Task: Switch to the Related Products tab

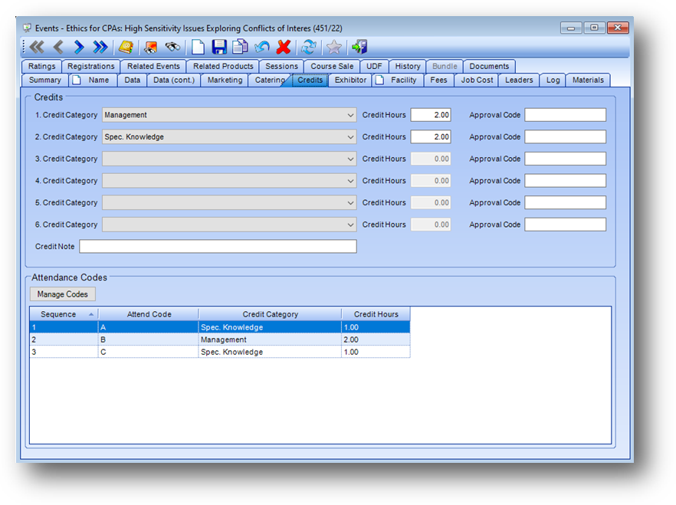Action: (223, 67)
